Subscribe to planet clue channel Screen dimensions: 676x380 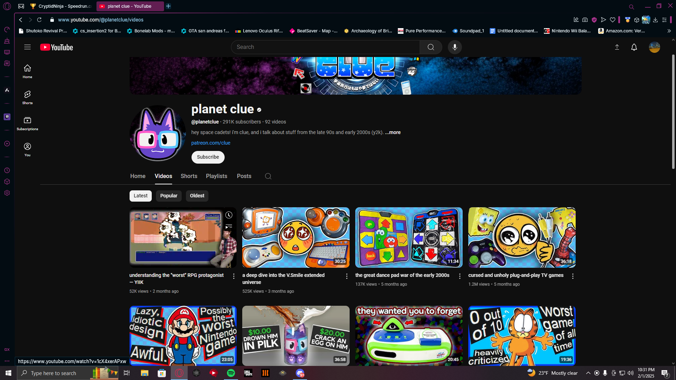click(x=208, y=157)
